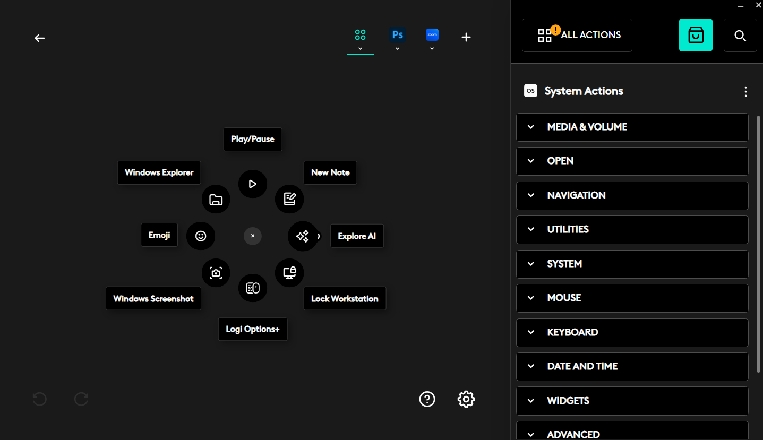Image resolution: width=763 pixels, height=440 pixels.
Task: Click the search magnifier icon
Action: pos(740,36)
